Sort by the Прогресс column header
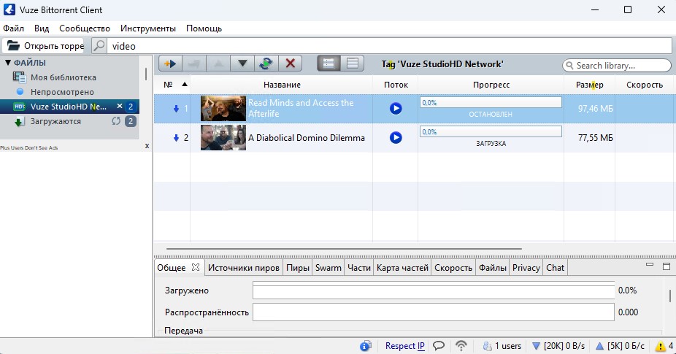This screenshot has height=354, width=676. tap(491, 85)
